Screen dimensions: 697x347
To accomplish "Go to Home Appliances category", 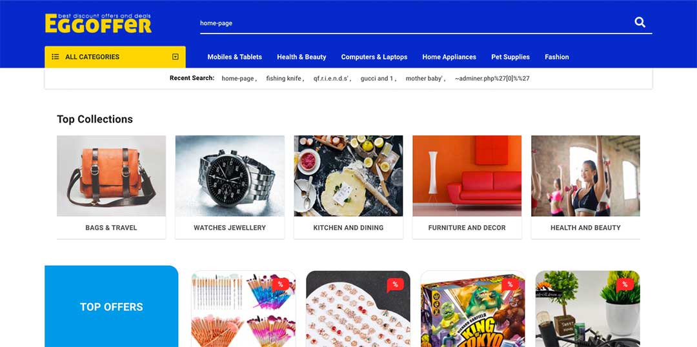I will tap(449, 57).
